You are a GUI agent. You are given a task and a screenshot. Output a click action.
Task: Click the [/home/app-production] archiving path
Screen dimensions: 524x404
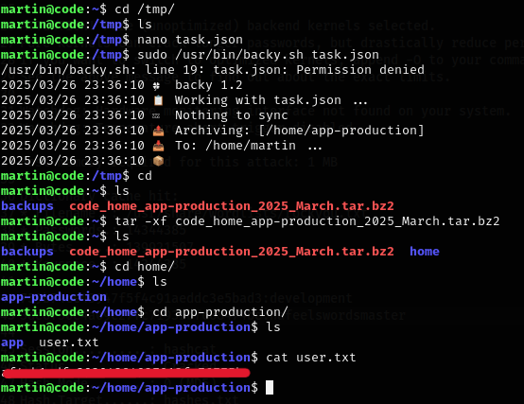(x=341, y=131)
